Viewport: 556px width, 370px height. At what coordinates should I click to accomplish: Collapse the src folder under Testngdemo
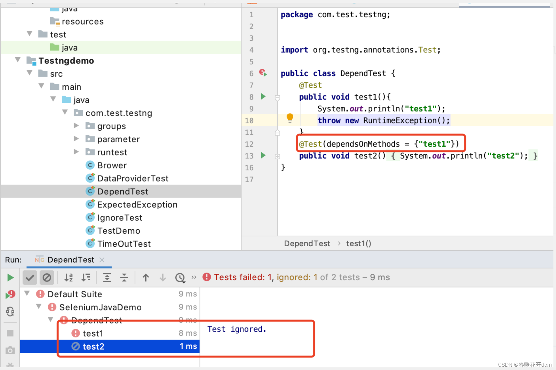pyautogui.click(x=29, y=73)
